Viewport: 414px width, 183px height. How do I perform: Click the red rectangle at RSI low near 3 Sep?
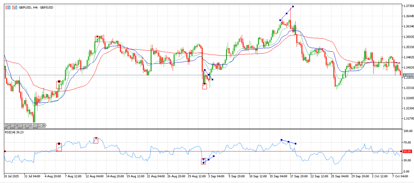203,161
